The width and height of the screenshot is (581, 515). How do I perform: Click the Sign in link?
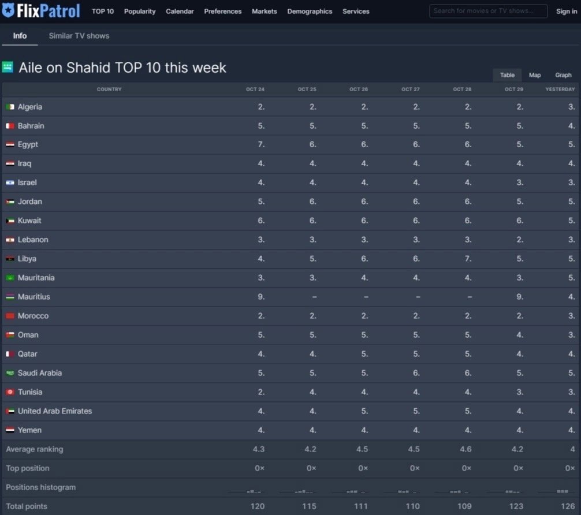pos(566,12)
